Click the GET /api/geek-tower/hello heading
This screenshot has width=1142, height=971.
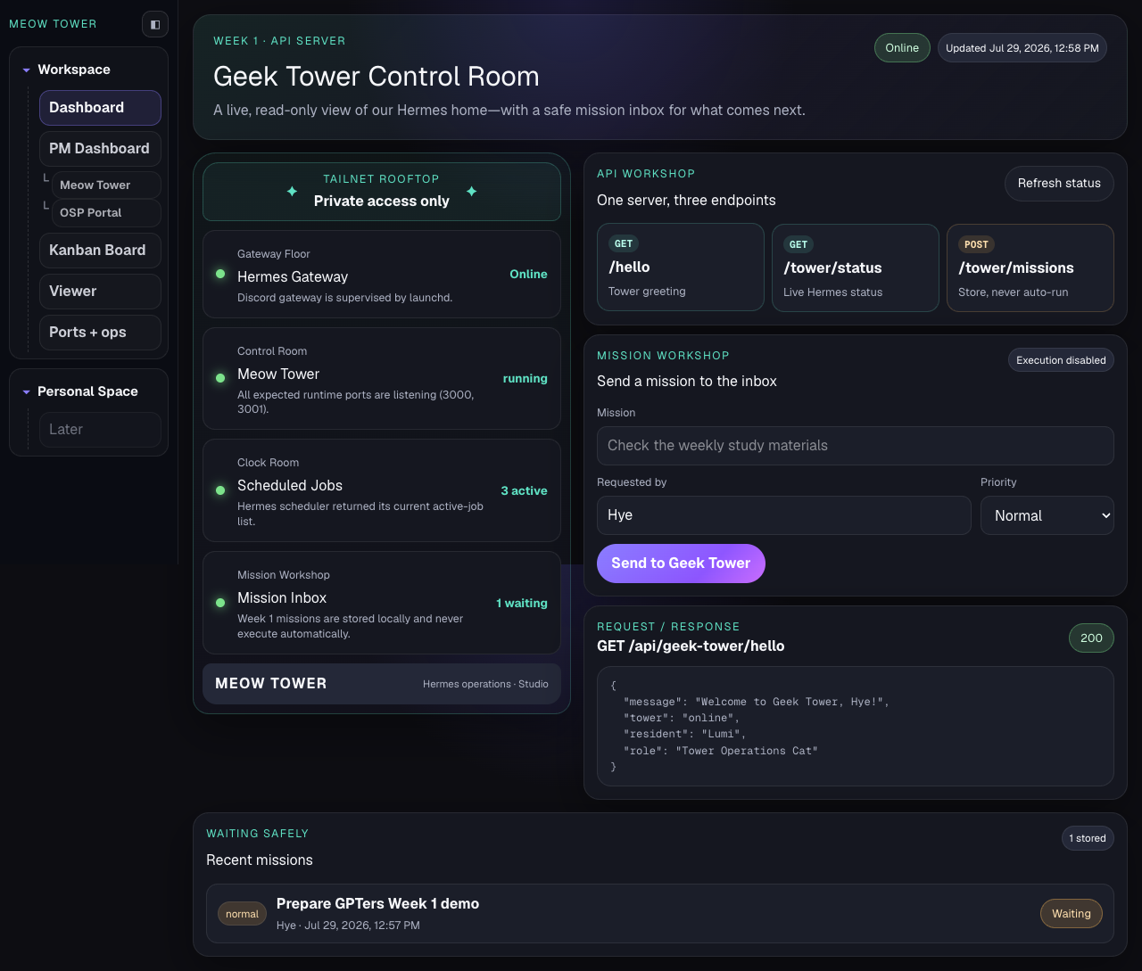(x=691, y=646)
